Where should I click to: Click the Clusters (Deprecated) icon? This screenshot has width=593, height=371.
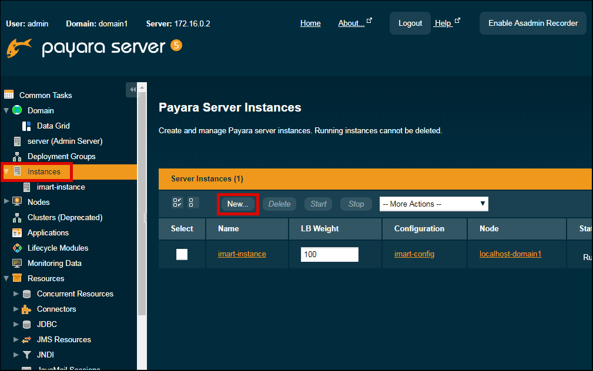point(17,218)
